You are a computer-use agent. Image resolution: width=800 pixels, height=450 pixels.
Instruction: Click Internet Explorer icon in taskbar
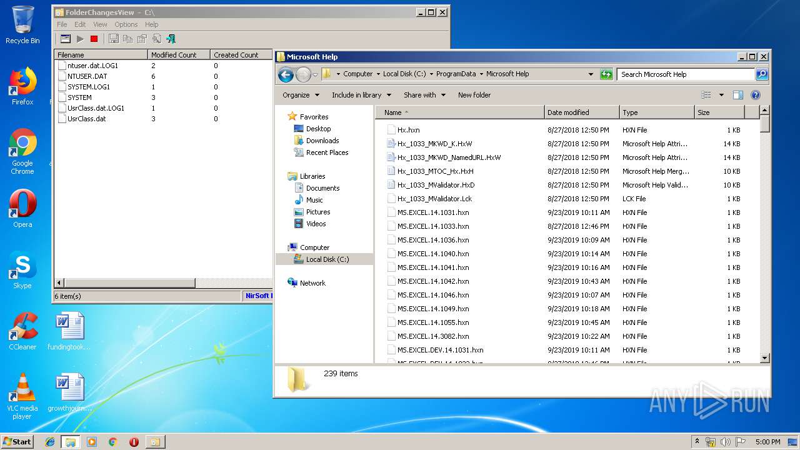pyautogui.click(x=50, y=442)
